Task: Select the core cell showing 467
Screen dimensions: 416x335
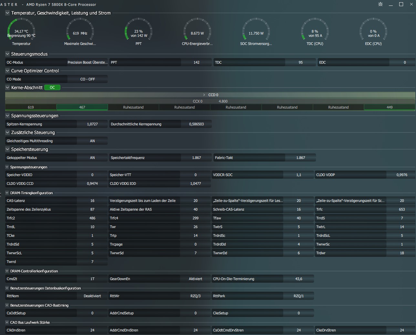Action: [x=82, y=107]
